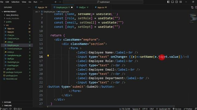Click the go forward arrow

click(60, 2)
